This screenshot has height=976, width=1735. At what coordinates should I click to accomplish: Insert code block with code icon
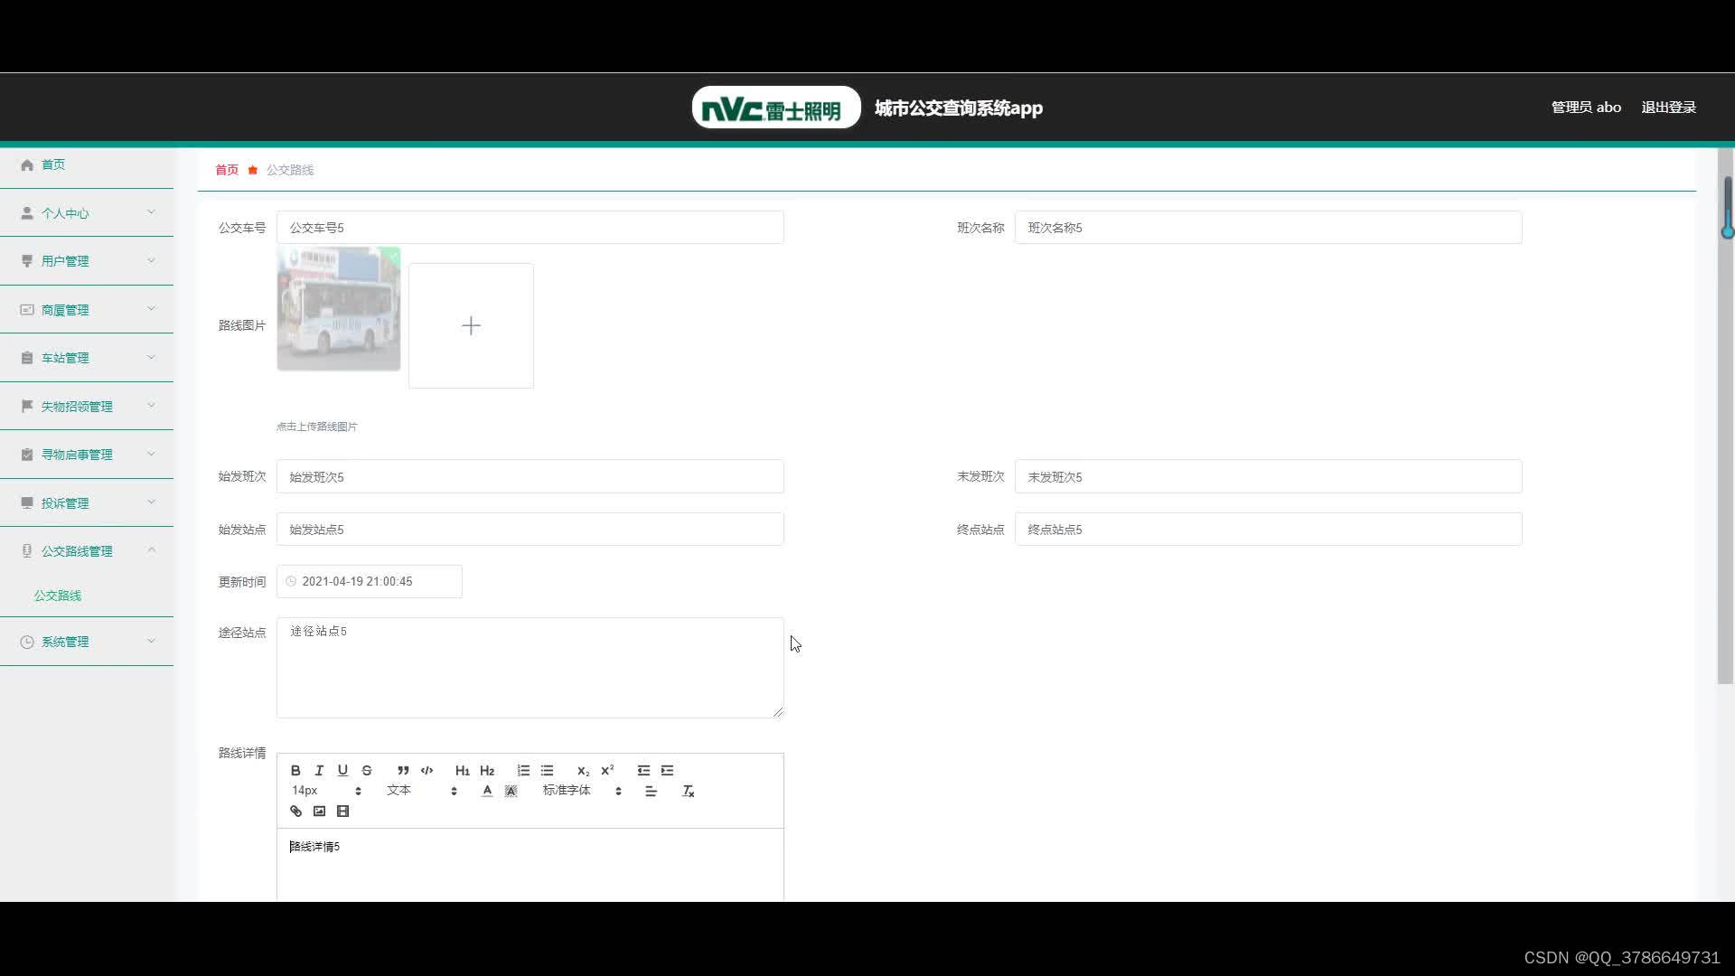[427, 770]
